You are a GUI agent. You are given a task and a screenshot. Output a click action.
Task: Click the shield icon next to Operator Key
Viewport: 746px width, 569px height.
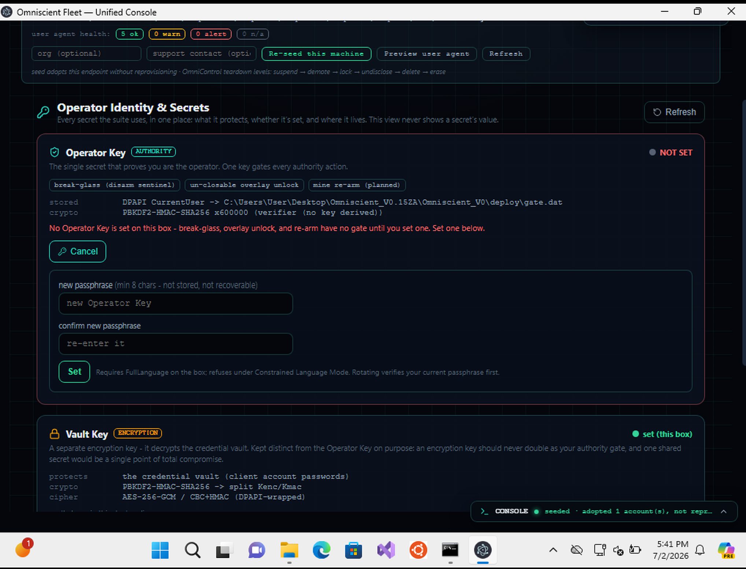pos(55,152)
